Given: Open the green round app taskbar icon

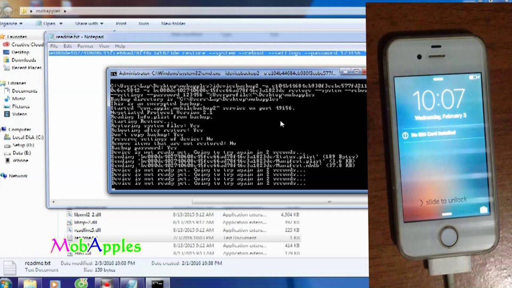Looking at the screenshot, I should click(81, 284).
